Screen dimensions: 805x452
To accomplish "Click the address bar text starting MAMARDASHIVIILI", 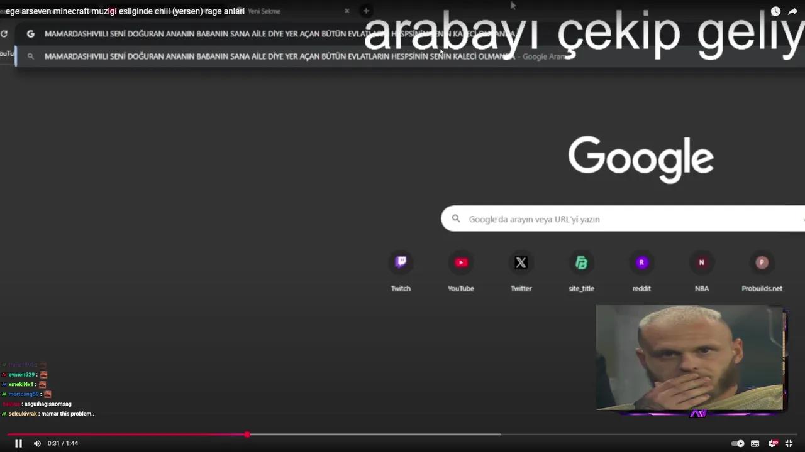I will (280, 34).
